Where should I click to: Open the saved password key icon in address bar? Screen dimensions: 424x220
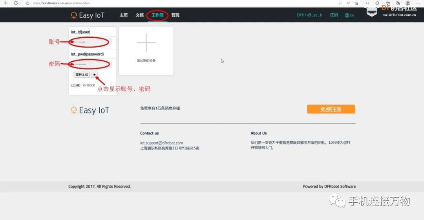(x=340, y=3)
